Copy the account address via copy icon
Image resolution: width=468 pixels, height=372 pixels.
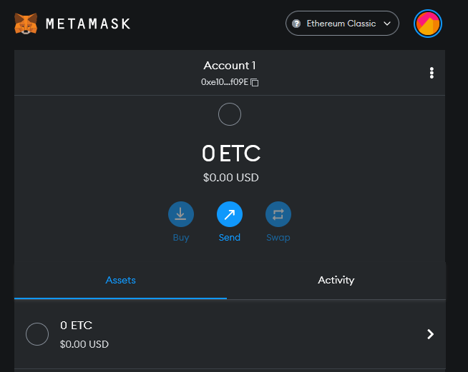tap(255, 82)
